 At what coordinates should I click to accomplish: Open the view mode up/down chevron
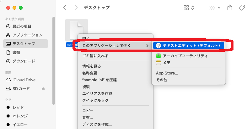click(193, 7)
